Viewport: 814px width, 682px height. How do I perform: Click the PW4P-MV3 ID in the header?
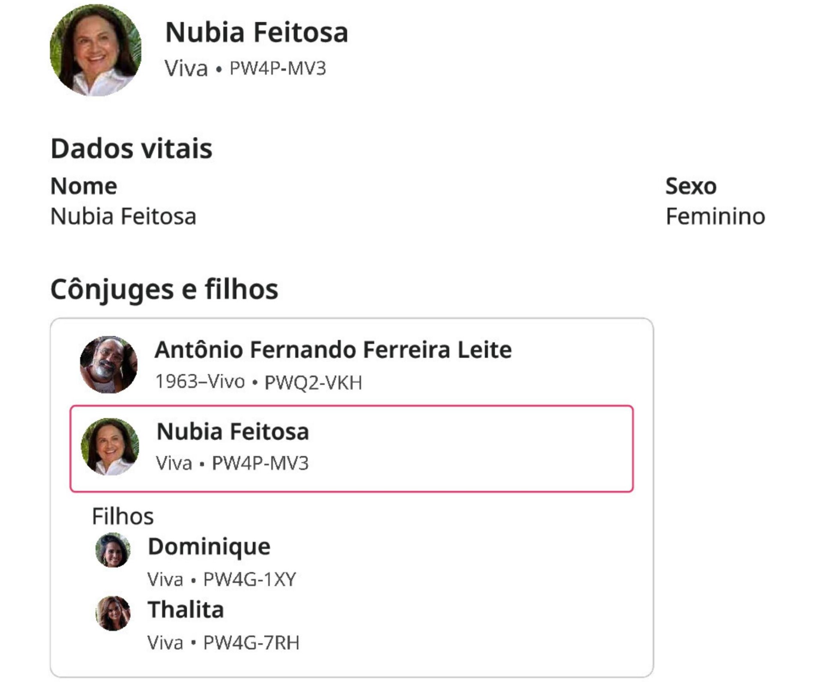click(278, 68)
